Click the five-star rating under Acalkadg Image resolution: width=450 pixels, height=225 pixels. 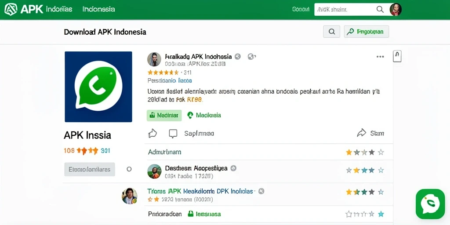163,73
